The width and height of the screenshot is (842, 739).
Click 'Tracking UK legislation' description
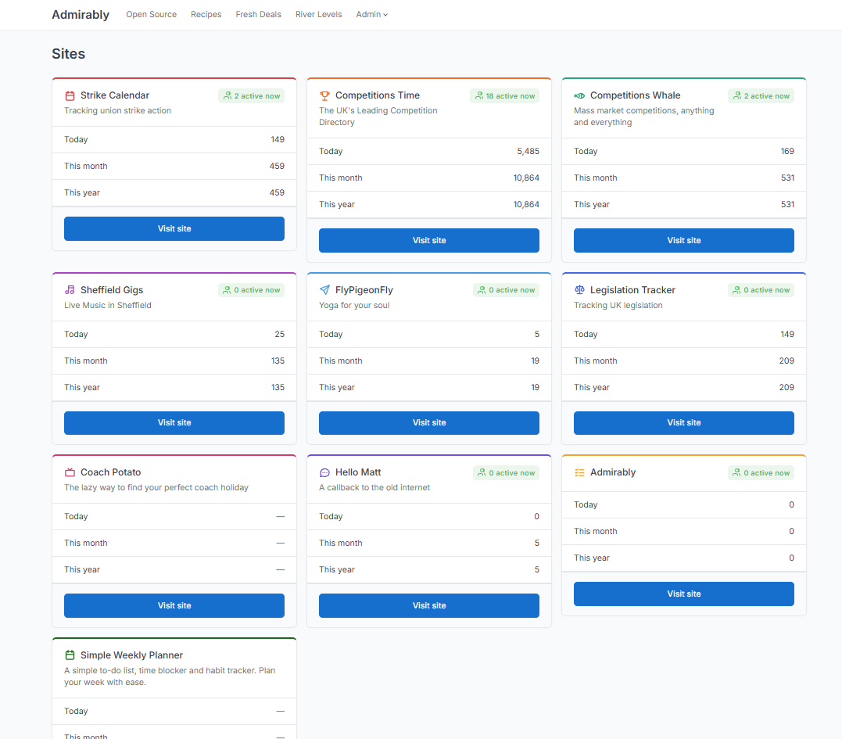pyautogui.click(x=618, y=305)
